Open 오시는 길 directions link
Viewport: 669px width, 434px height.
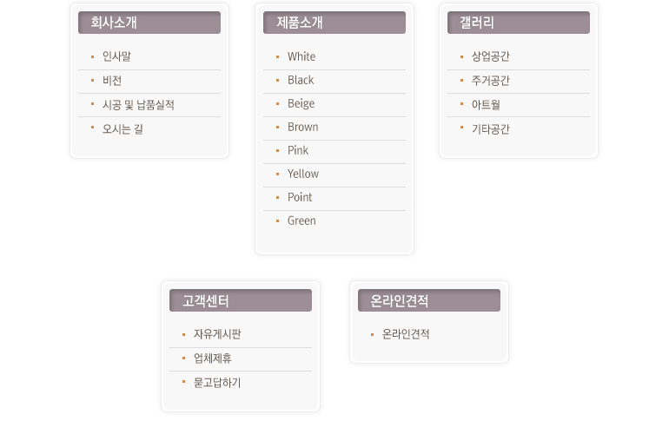pos(123,129)
